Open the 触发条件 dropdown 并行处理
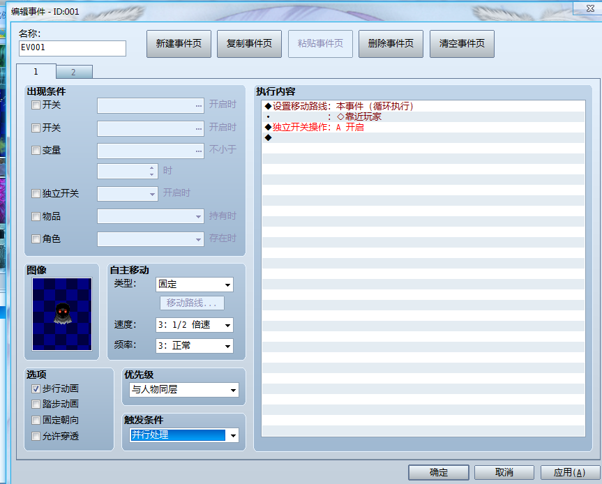 (184, 435)
